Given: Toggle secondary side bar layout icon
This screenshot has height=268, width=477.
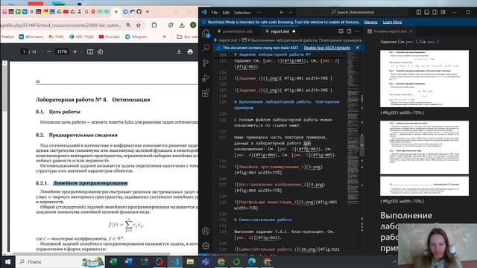Looking at the screenshot, I should pyautogui.click(x=435, y=12).
